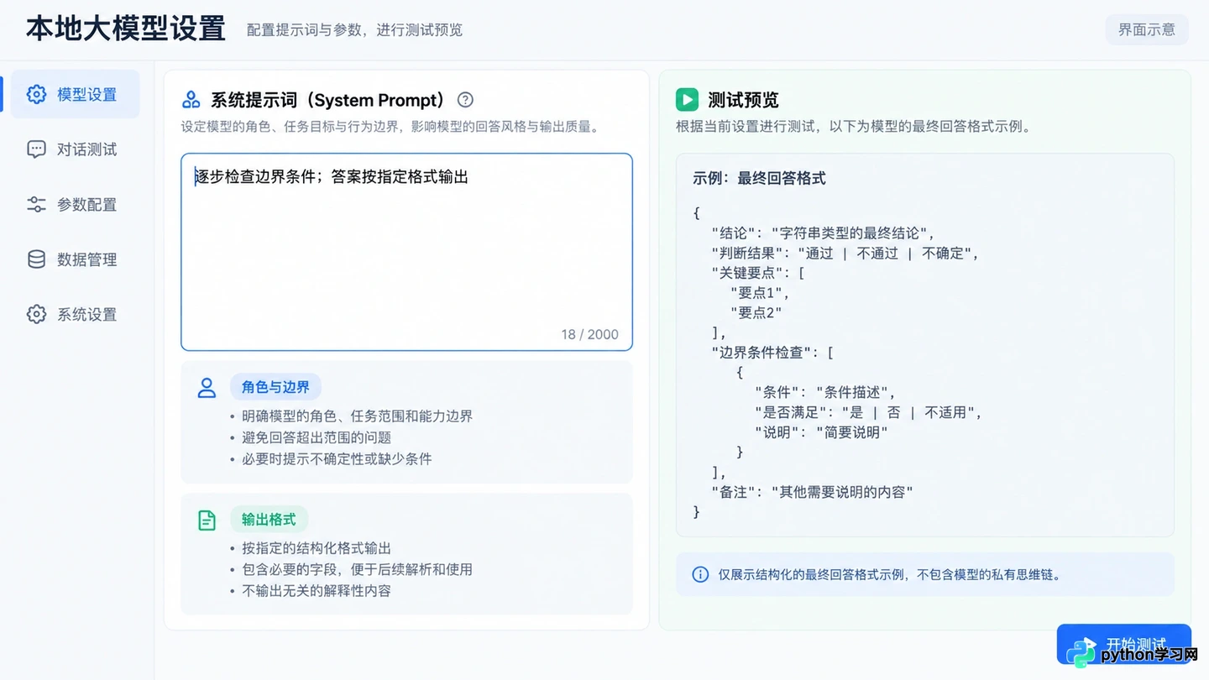Click the "是否满足" JSON line
This screenshot has height=680, width=1209.
pyautogui.click(x=868, y=412)
